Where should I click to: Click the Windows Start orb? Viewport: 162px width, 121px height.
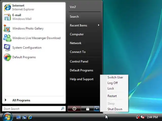tap(7, 117)
